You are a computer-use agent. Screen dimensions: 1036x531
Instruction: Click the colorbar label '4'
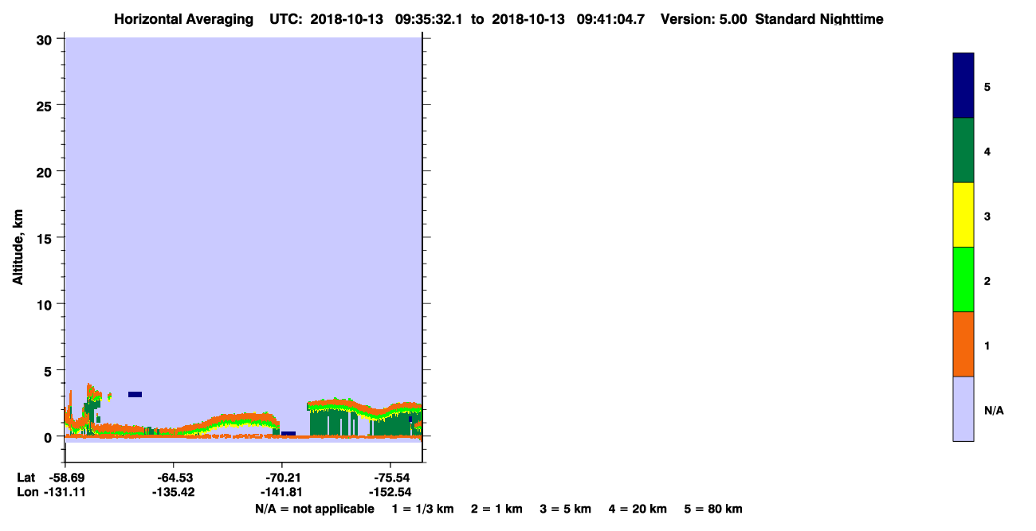click(987, 151)
